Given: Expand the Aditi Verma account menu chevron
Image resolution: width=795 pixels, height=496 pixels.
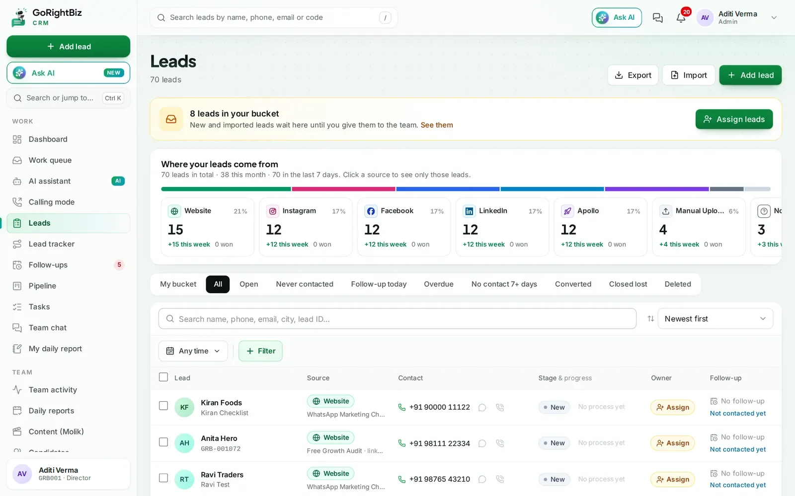Looking at the screenshot, I should point(774,18).
